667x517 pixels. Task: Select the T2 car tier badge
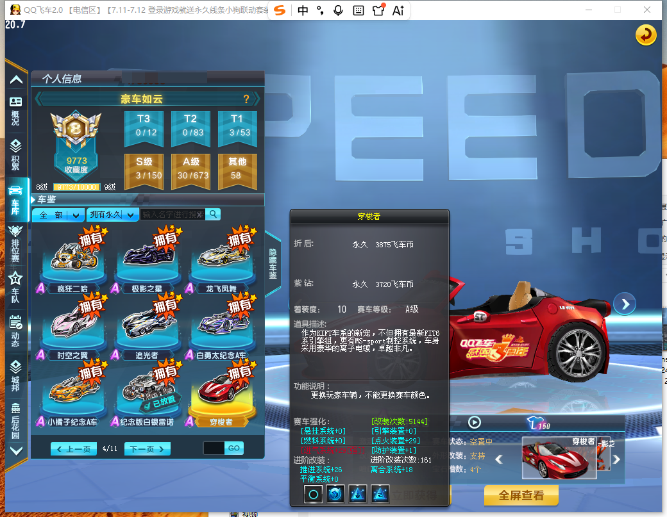click(190, 128)
